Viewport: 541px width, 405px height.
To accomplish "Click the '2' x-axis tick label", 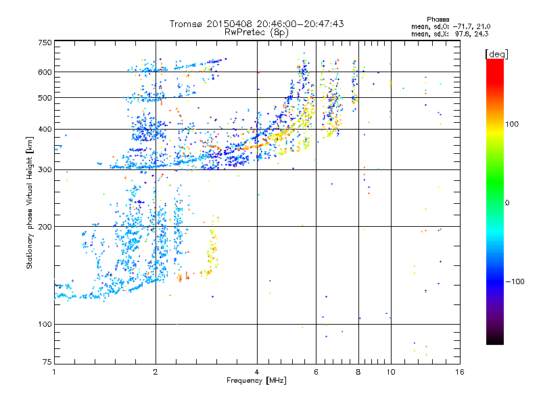I will click(156, 372).
